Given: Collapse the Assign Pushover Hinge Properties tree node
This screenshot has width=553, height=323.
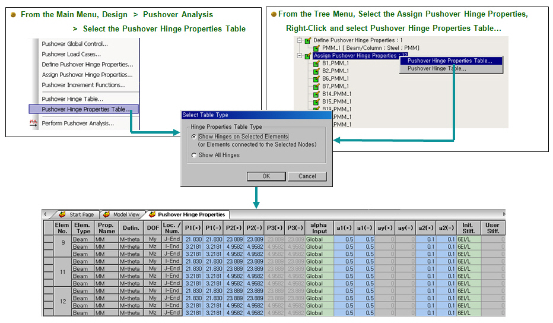Looking at the screenshot, I should click(300, 56).
